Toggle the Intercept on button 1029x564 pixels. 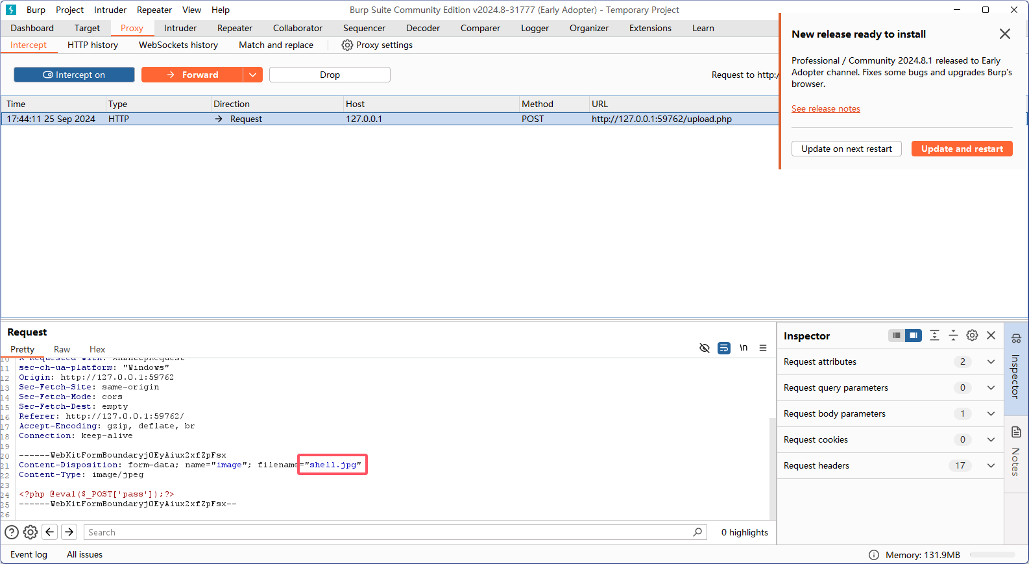(74, 75)
